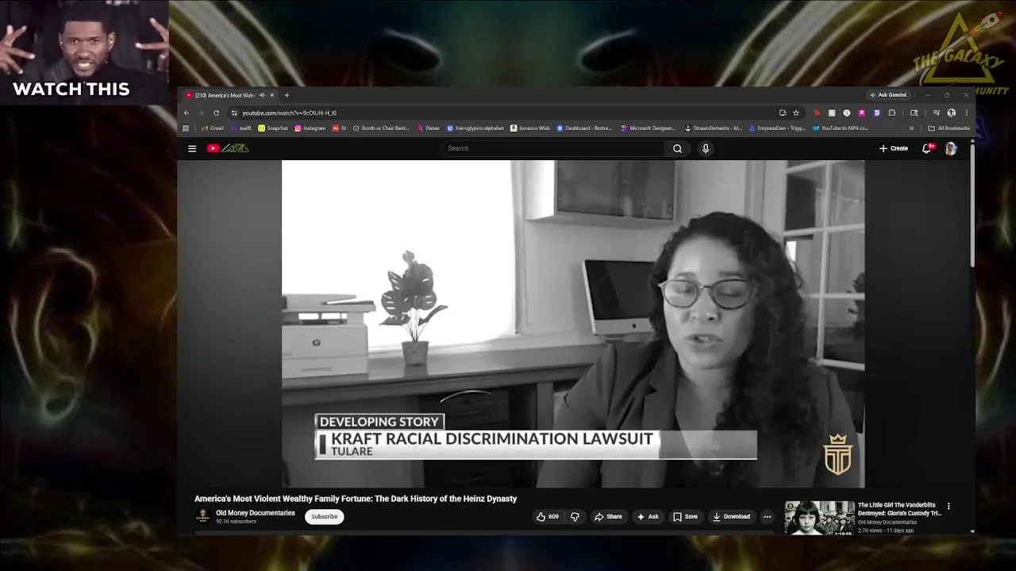Screen dimensions: 1016x571
Task: Open the Parsec bookmark
Action: [429, 128]
